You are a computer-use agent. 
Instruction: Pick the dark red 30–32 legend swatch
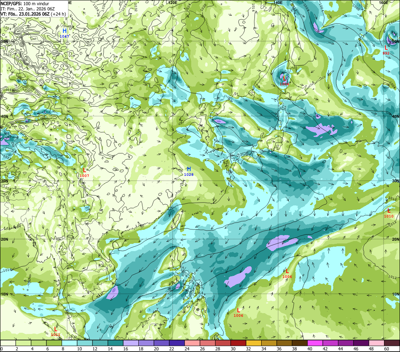tap(238, 343)
